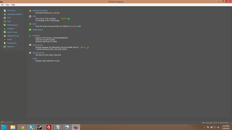Select the MATSHITA DVD-RAM UJ8A7AS line
The height and width of the screenshot is (130, 232).
point(48,55)
